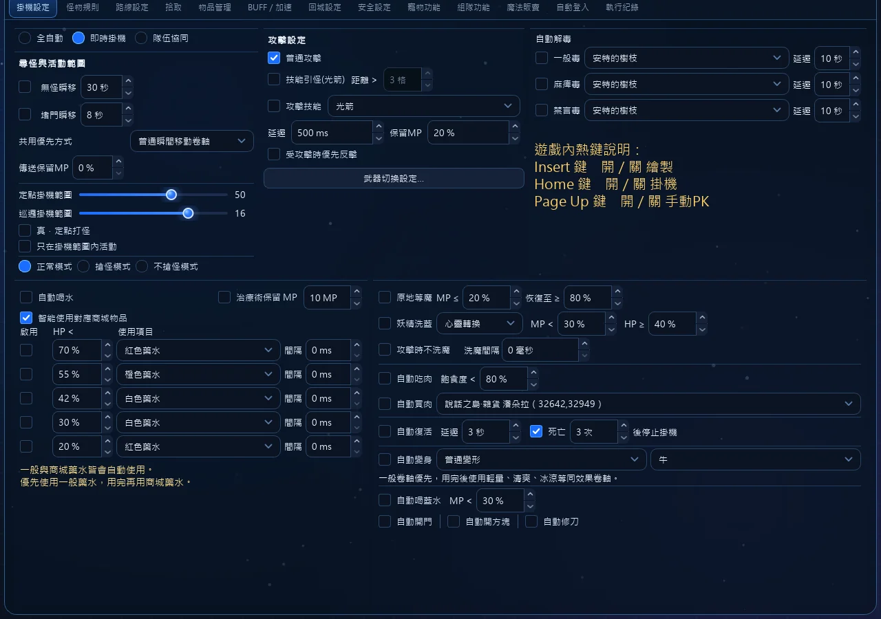Viewport: 881px width, 619px height.
Task: Open the 一般毒 antidote item dropdown
Action: pyautogui.click(x=686, y=58)
